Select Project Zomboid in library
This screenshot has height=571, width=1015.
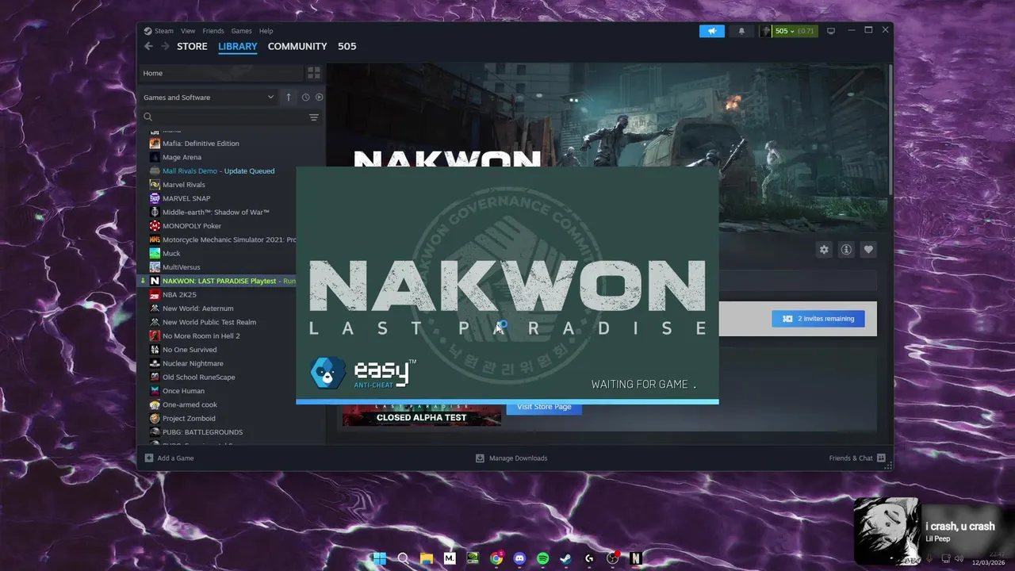point(189,418)
